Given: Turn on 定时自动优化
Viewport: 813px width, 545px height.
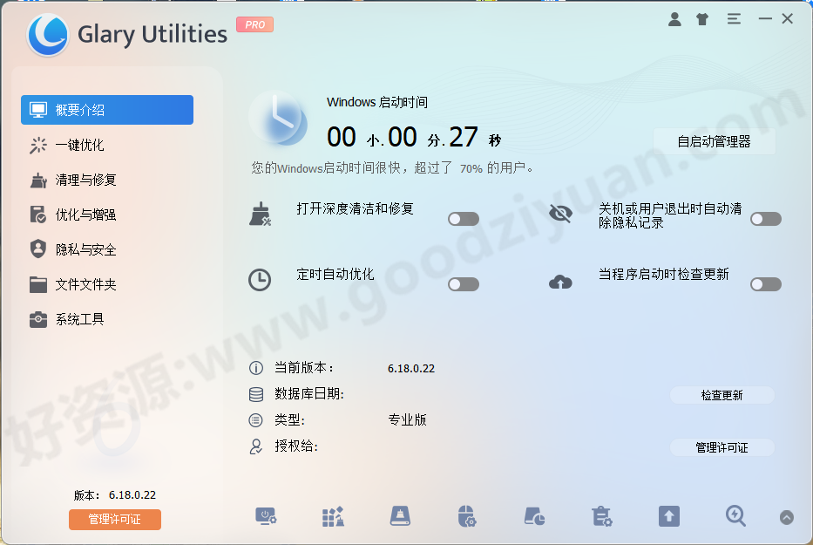Looking at the screenshot, I should pyautogui.click(x=463, y=283).
